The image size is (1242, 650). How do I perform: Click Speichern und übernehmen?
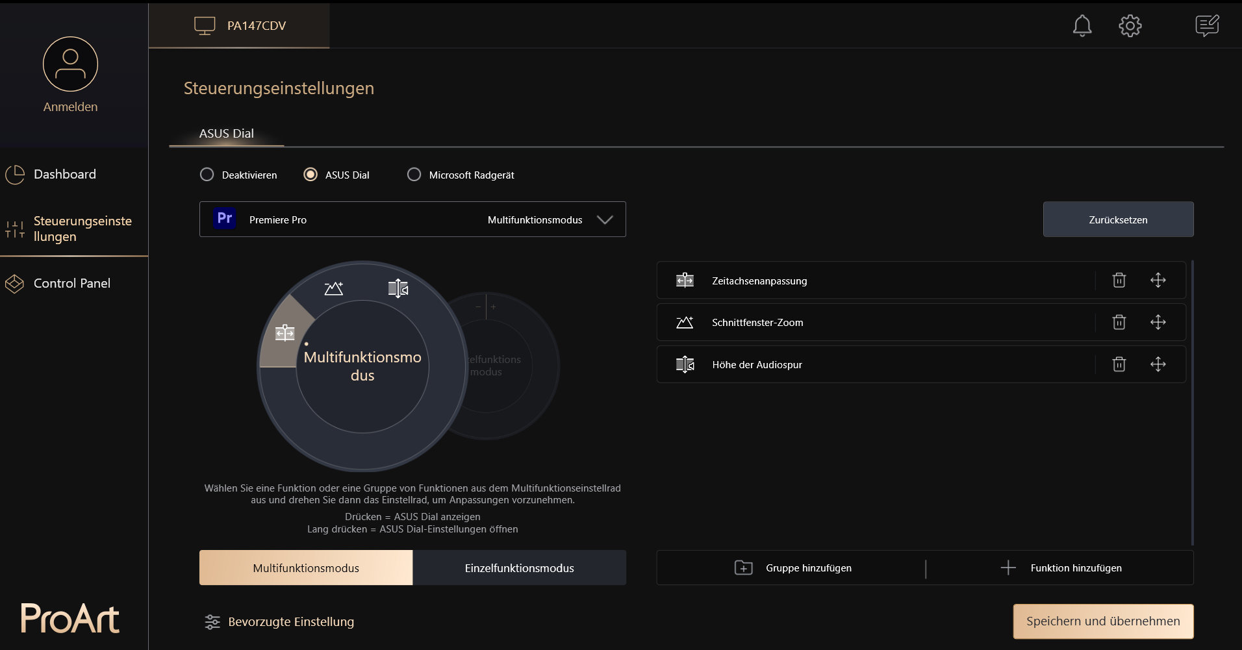click(x=1103, y=621)
